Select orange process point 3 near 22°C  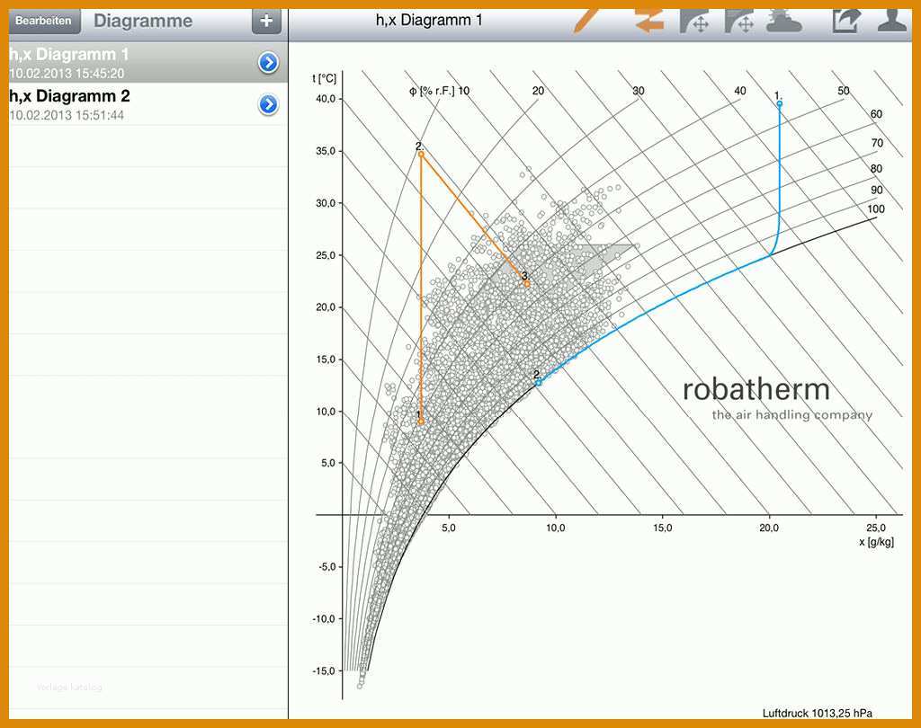(x=527, y=284)
